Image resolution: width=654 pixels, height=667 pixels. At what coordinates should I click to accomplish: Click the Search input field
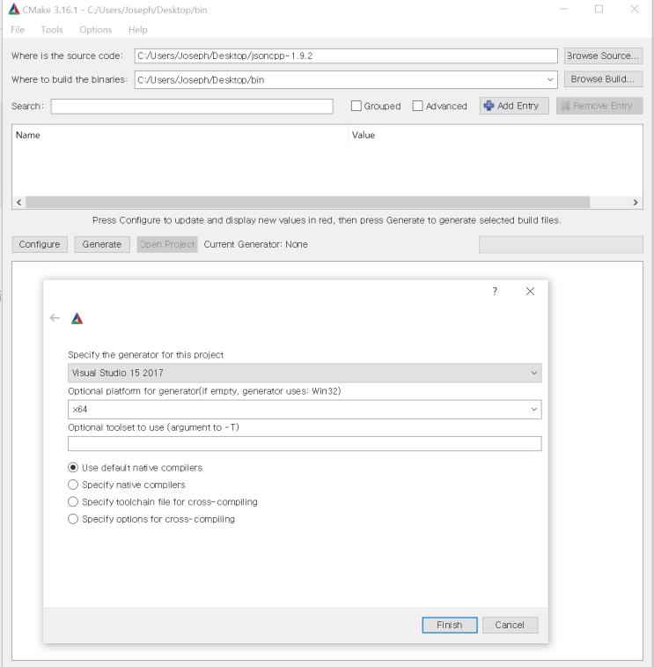192,107
